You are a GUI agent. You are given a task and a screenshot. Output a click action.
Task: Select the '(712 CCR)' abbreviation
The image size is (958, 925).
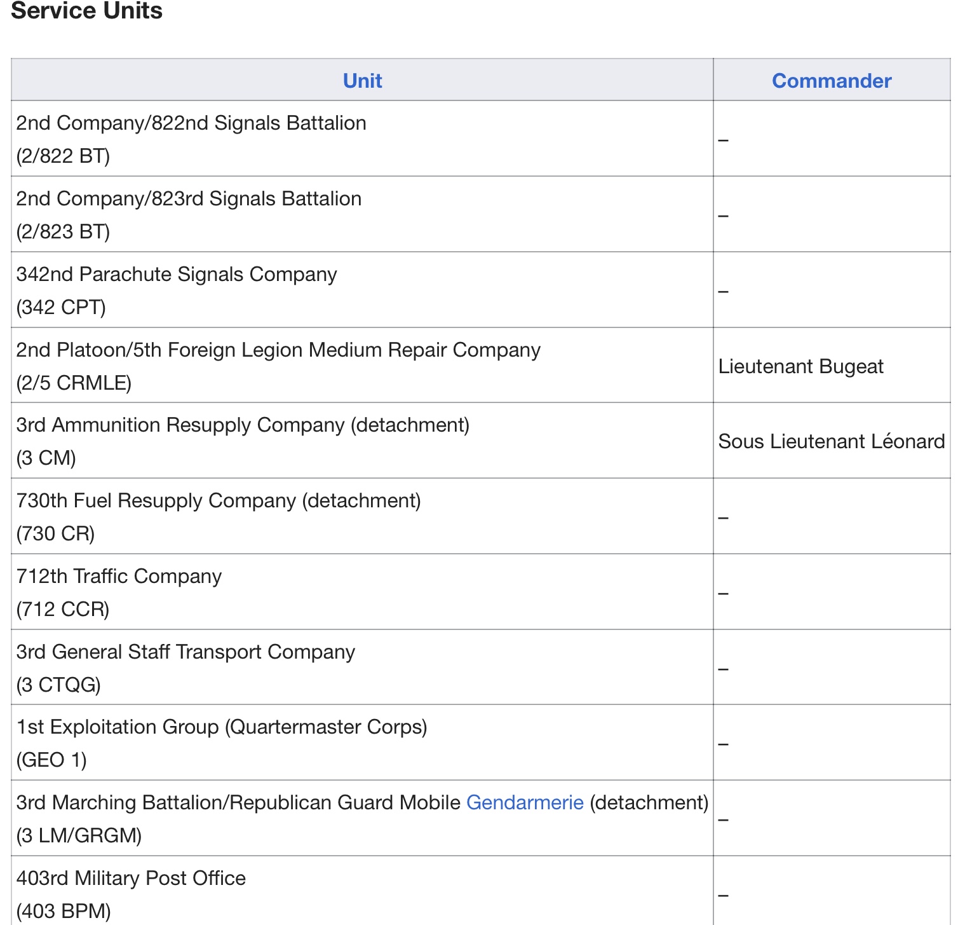pyautogui.click(x=63, y=609)
